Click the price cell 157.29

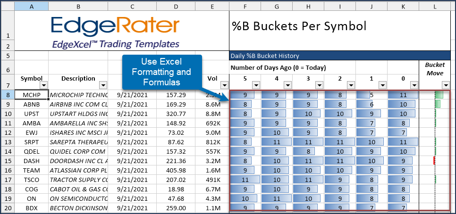click(176, 95)
